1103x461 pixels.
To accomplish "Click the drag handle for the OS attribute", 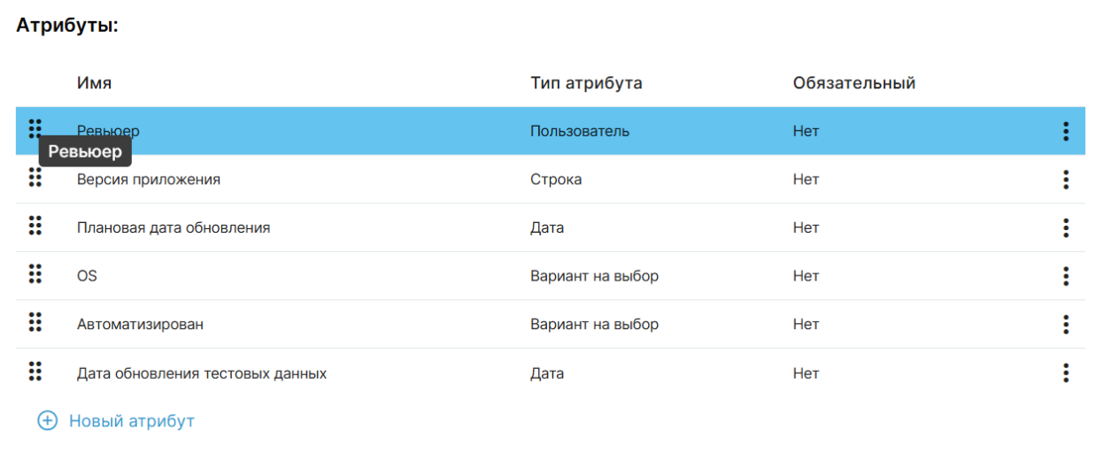I will pyautogui.click(x=35, y=274).
